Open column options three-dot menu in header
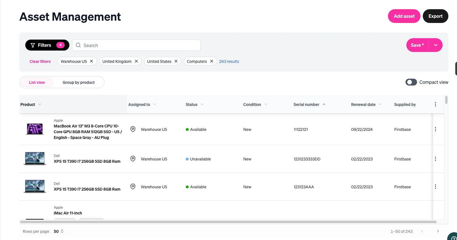The height and width of the screenshot is (240, 457). click(x=435, y=104)
